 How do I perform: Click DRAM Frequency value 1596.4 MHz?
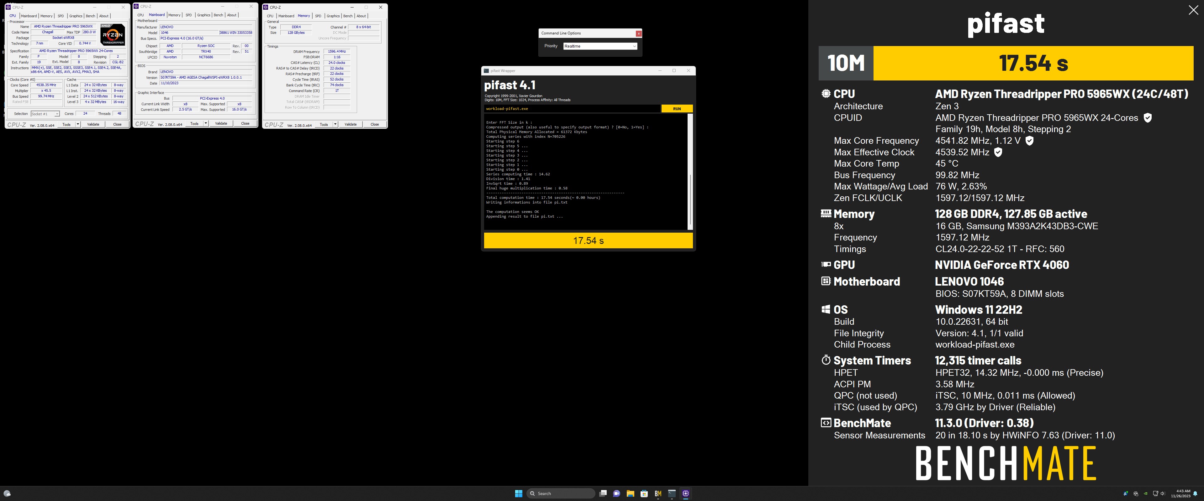point(336,51)
